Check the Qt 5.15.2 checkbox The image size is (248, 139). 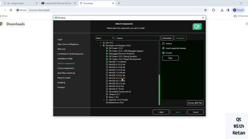104,43
